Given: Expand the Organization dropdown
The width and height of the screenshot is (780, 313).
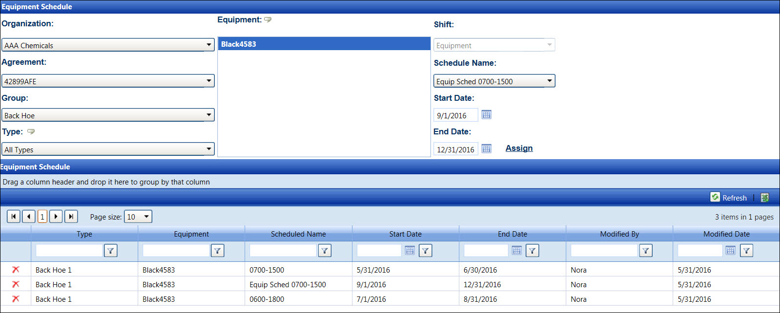Looking at the screenshot, I should point(209,45).
